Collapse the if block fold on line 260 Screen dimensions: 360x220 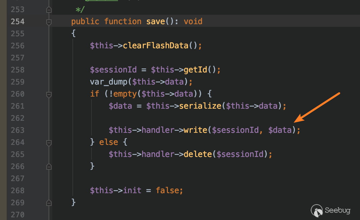(x=49, y=95)
